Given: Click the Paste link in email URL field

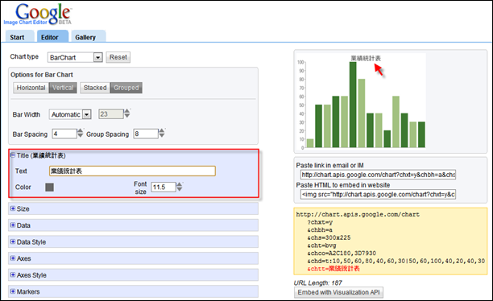Looking at the screenshot, I should tap(378, 175).
